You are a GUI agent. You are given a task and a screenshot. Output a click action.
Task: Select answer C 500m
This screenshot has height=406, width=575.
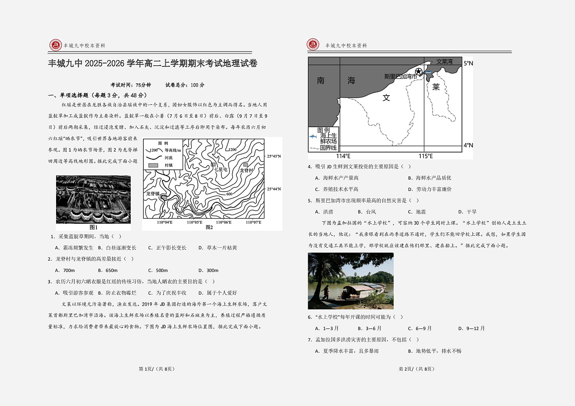[x=158, y=270]
